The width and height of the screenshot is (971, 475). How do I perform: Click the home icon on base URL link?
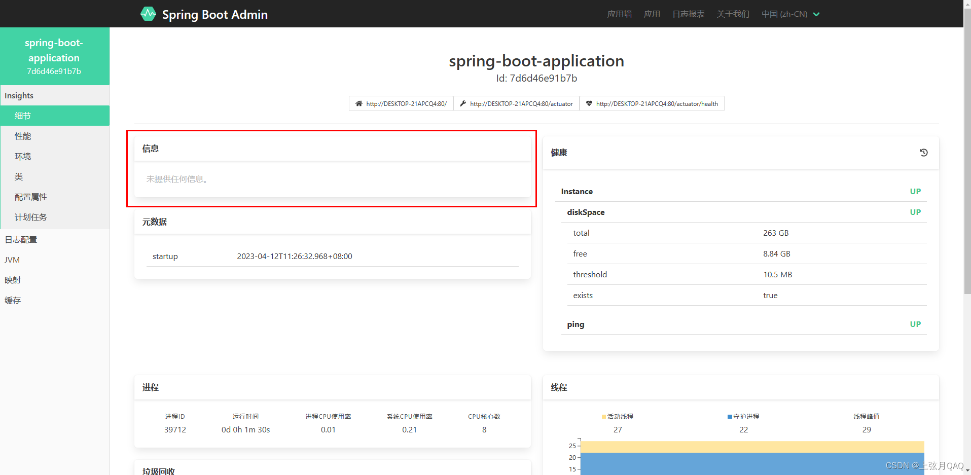tap(359, 103)
